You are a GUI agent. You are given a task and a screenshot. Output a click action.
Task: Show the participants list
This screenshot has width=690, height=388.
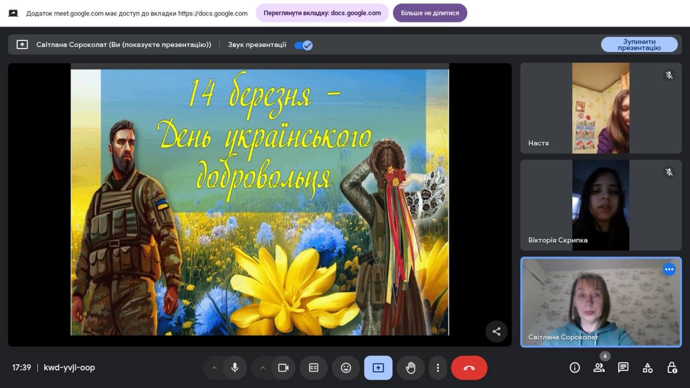coord(599,368)
